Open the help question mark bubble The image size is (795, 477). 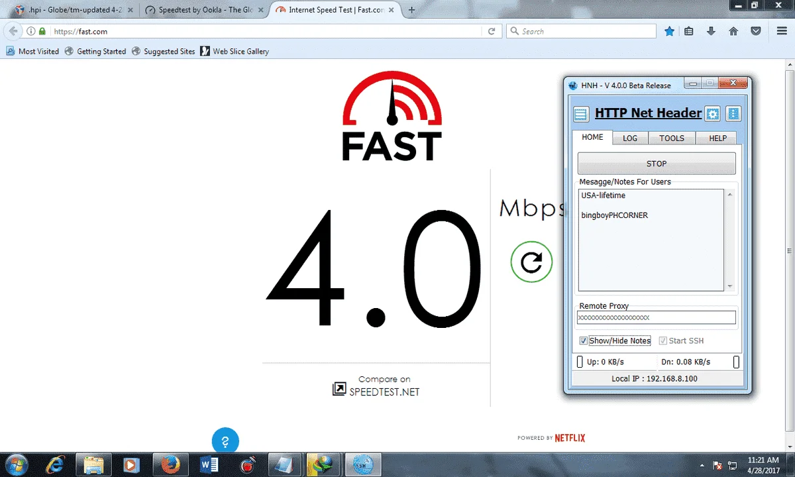[x=225, y=442]
